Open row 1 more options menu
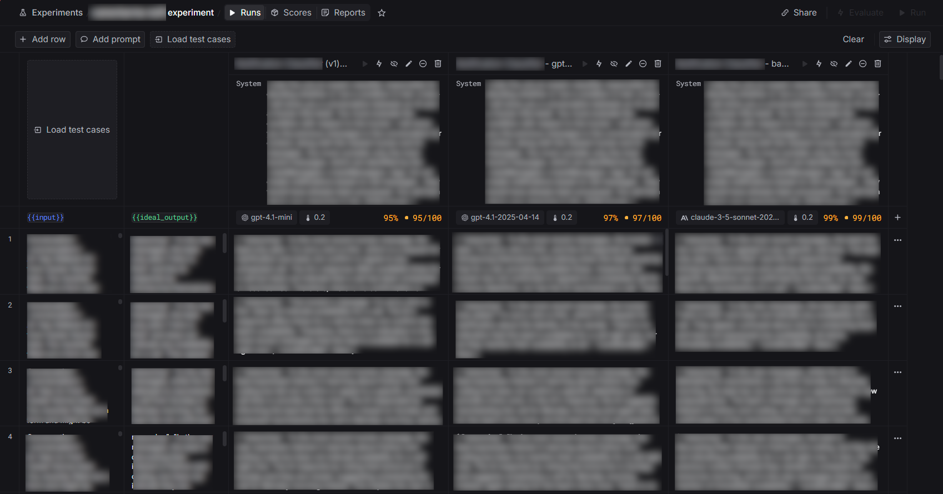Image resolution: width=943 pixels, height=494 pixels. tap(897, 240)
